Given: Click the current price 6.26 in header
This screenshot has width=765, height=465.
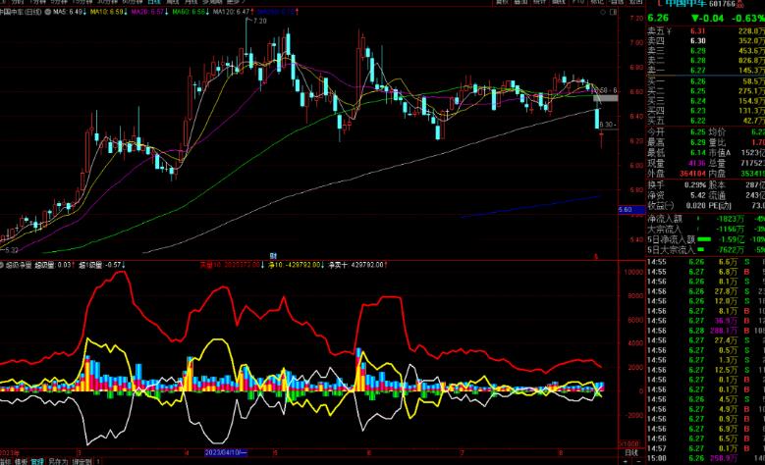Looking at the screenshot, I should click(x=658, y=18).
